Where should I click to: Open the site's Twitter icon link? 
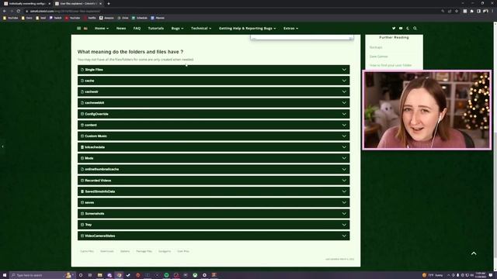point(394,28)
